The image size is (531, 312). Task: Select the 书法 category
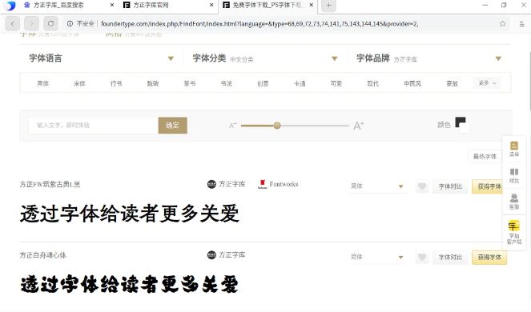tap(226, 83)
